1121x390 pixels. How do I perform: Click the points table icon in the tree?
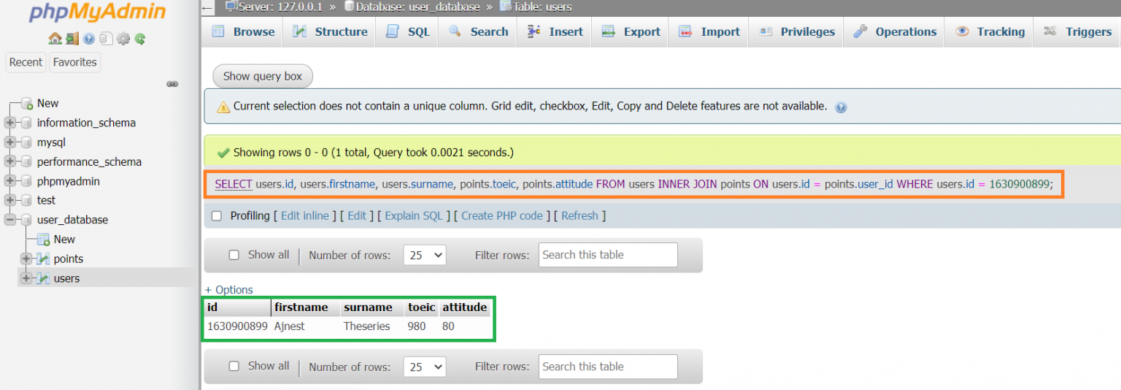point(43,259)
